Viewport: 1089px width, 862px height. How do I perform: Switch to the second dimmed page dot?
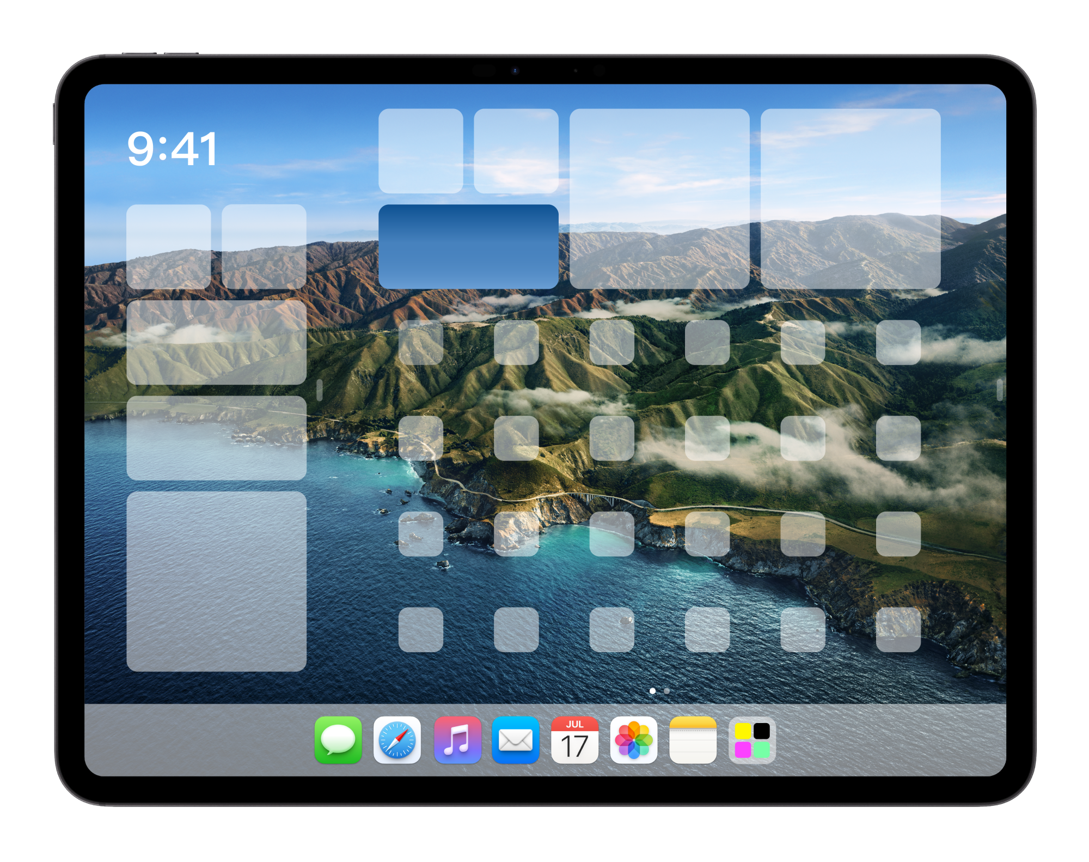coord(666,691)
